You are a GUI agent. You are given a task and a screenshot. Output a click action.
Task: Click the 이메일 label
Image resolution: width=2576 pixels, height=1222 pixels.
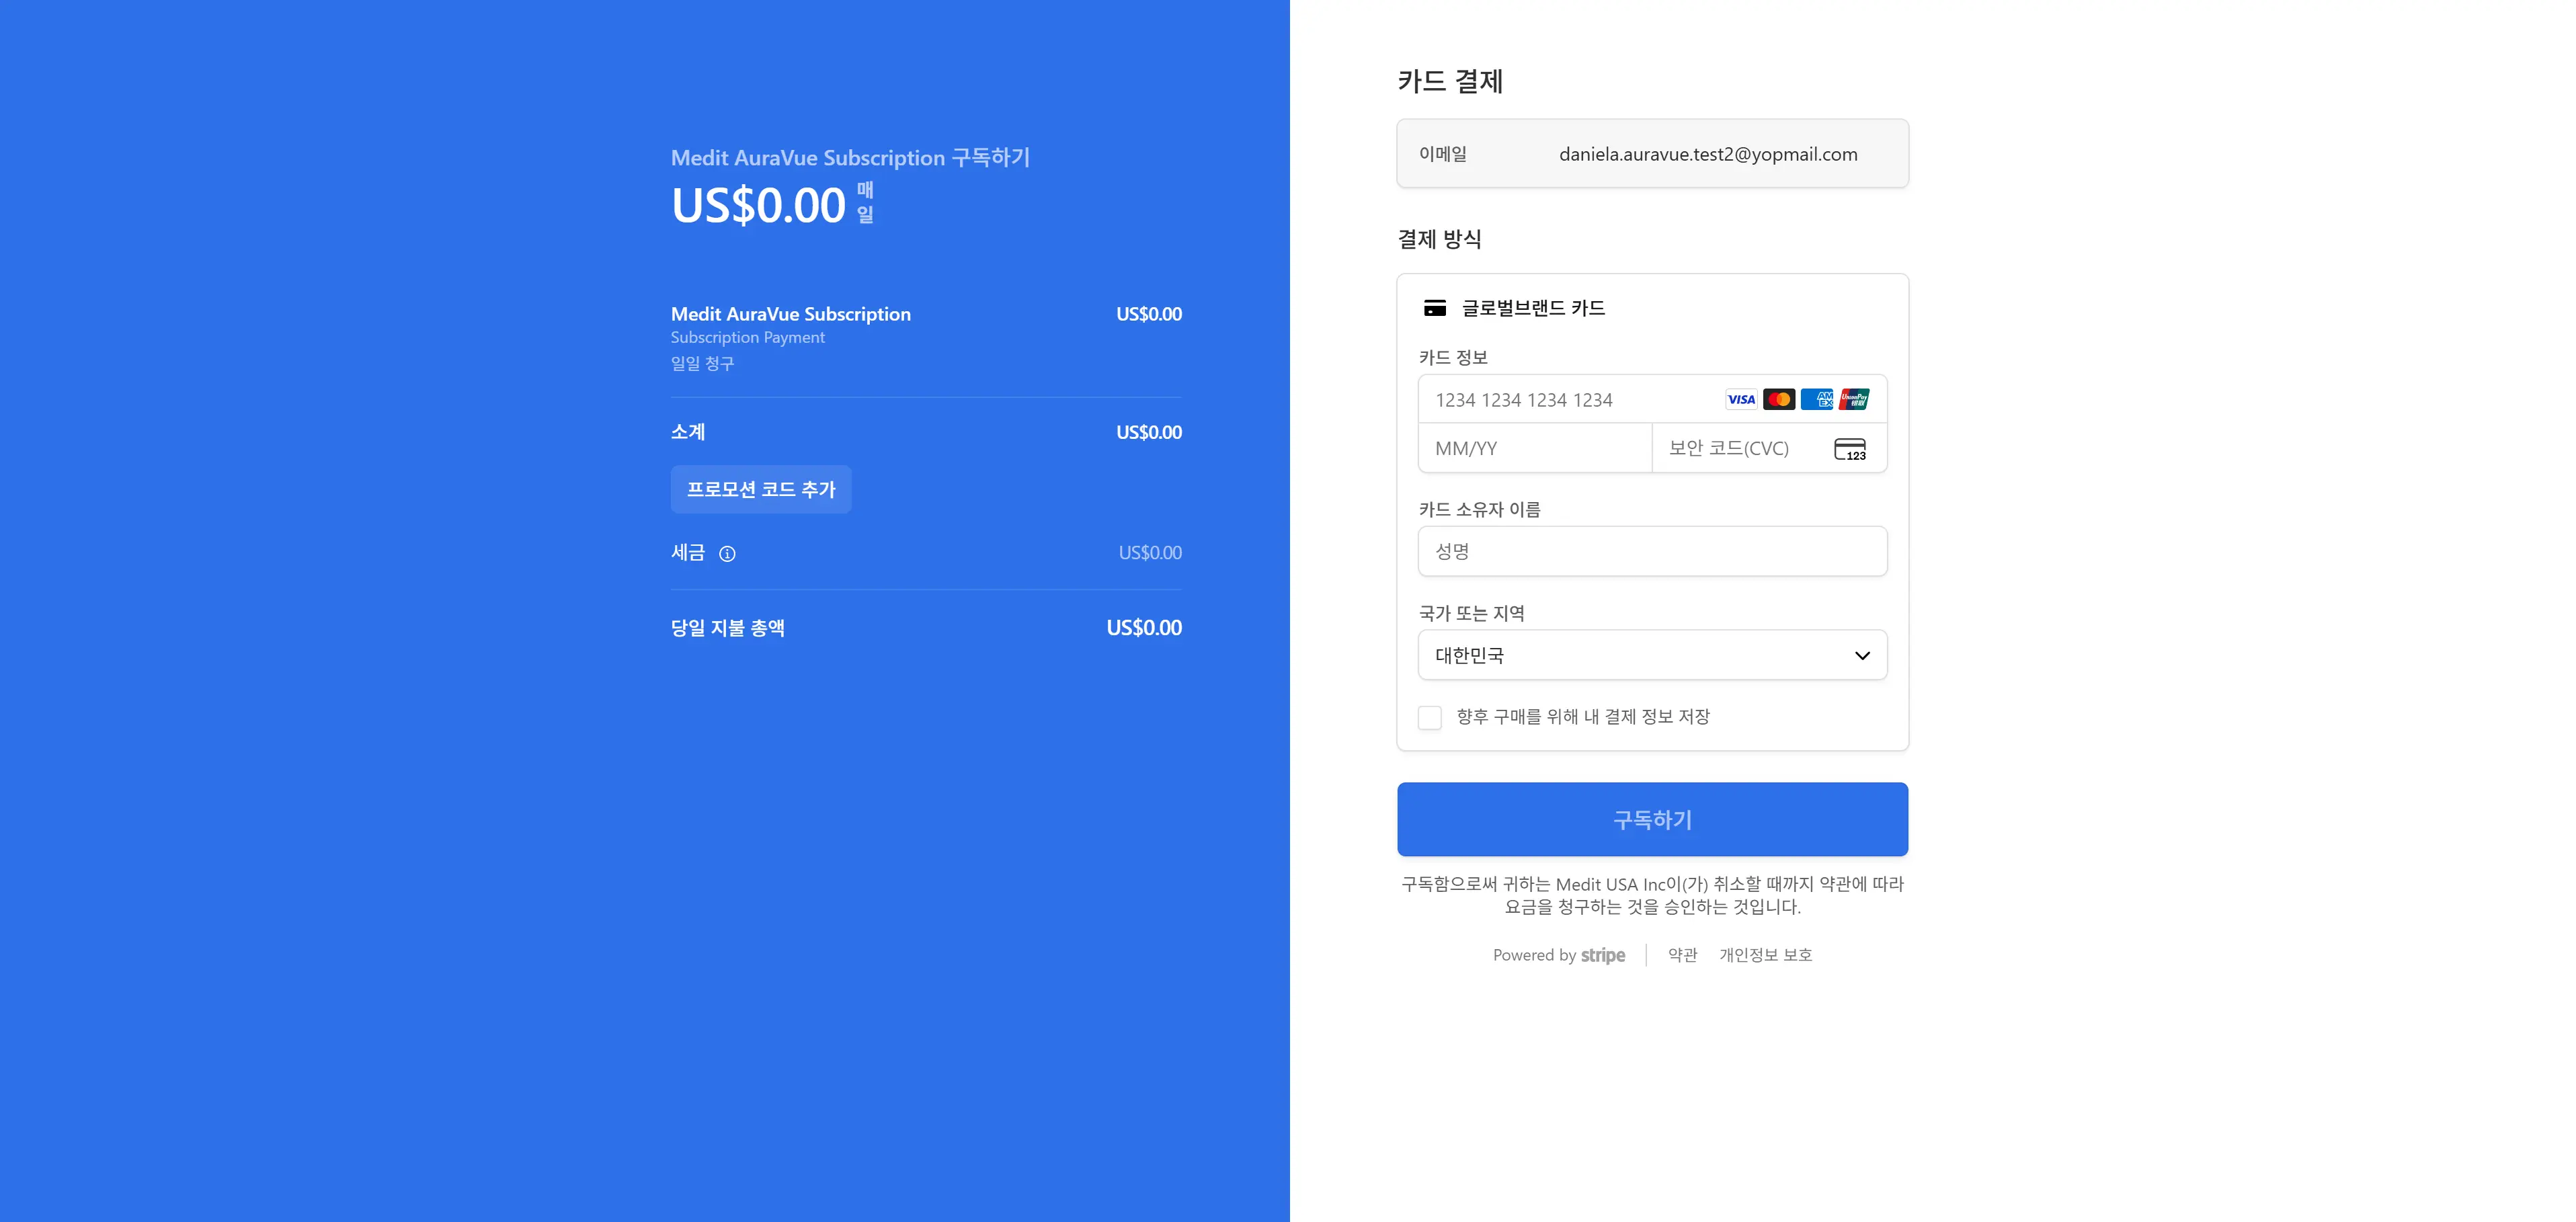point(1443,154)
